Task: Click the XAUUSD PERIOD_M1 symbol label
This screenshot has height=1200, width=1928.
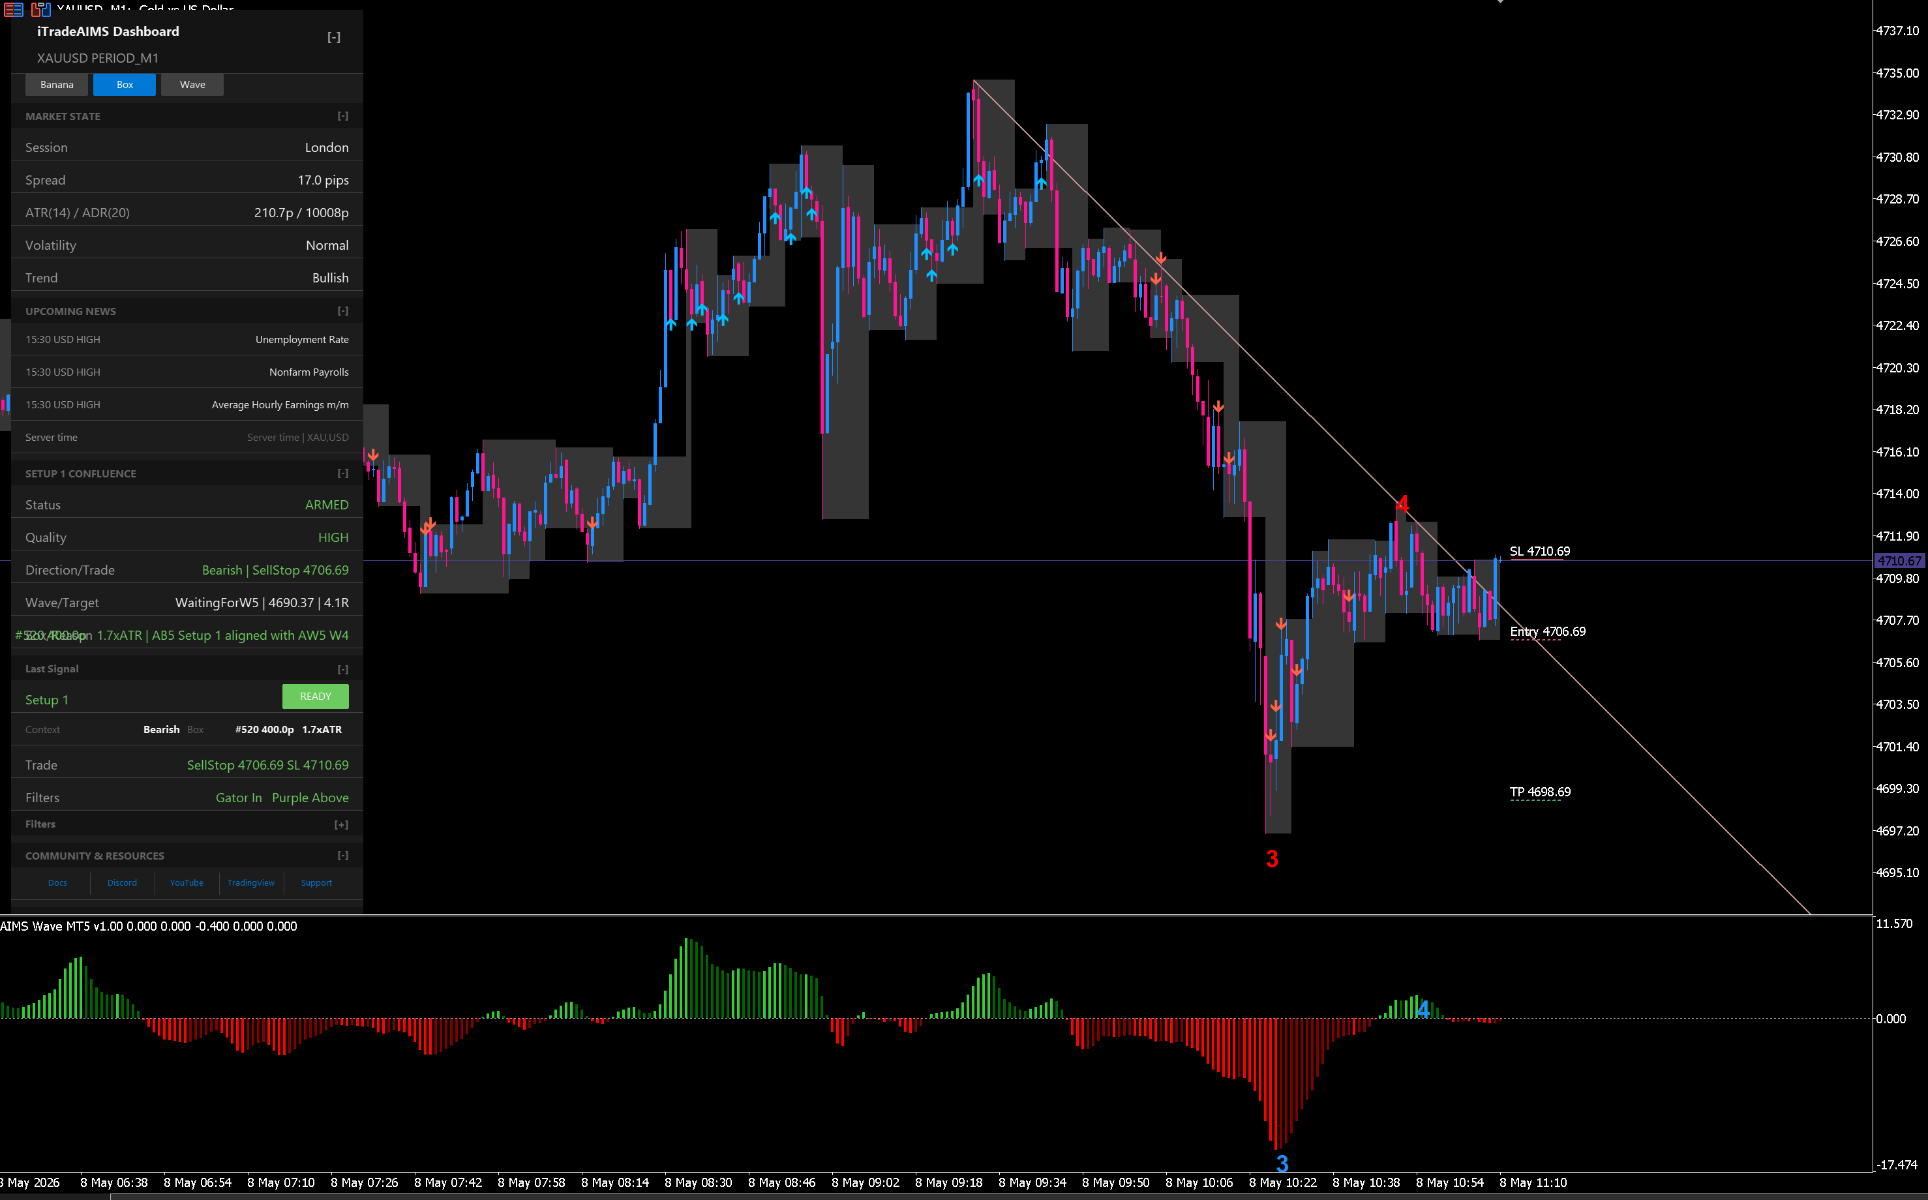Action: [x=98, y=59]
